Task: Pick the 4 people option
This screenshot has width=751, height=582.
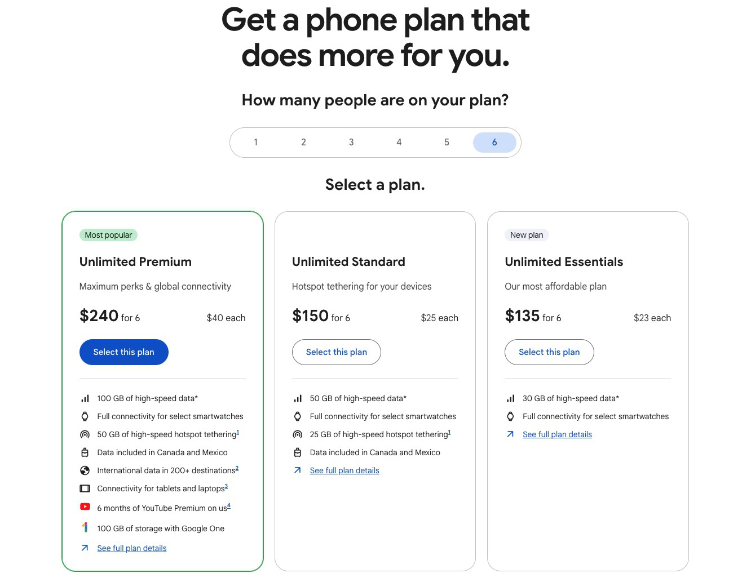Action: [x=399, y=142]
